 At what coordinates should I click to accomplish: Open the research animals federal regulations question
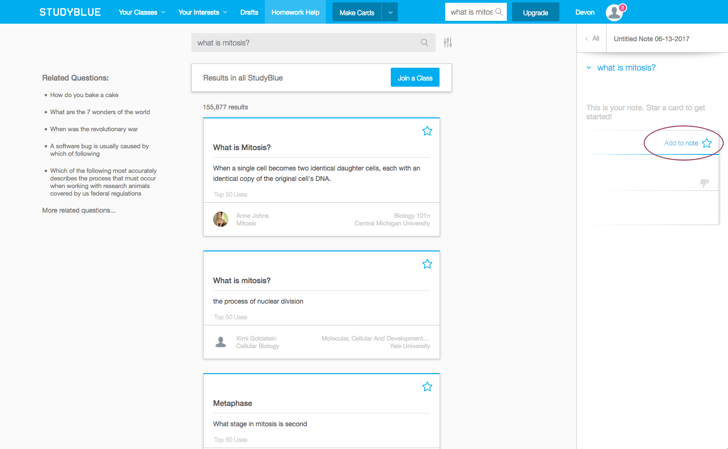103,182
